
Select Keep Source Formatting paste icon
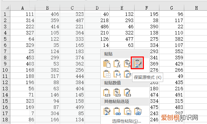[137, 63]
